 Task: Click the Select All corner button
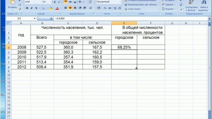click(9, 23)
